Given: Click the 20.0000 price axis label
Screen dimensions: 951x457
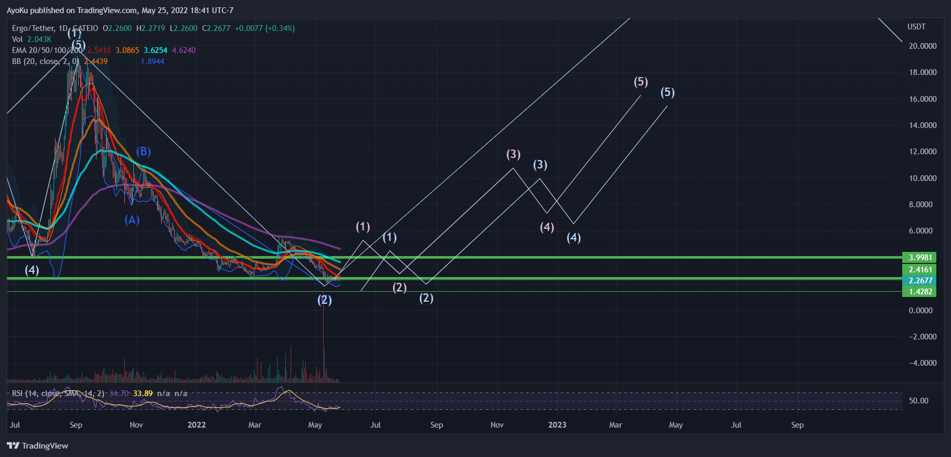Looking at the screenshot, I should point(923,46).
